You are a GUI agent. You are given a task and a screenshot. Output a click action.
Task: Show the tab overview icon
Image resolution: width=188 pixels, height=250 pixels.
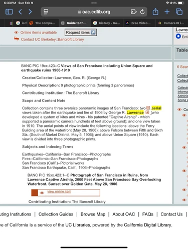click(179, 12)
